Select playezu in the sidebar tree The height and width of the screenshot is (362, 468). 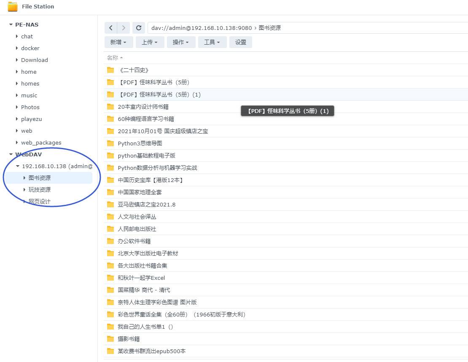31,119
